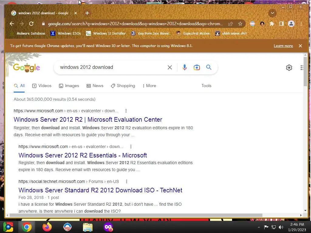
Task: Click the browser forward arrow
Action: (x=22, y=24)
